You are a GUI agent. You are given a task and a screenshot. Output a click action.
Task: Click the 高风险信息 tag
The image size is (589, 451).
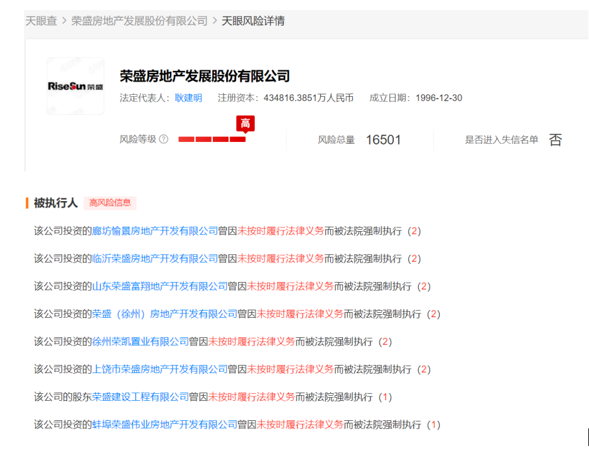pos(110,203)
